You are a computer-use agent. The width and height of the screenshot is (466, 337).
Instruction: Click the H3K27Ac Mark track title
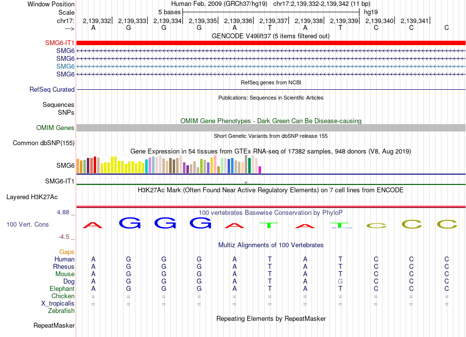tap(270, 190)
